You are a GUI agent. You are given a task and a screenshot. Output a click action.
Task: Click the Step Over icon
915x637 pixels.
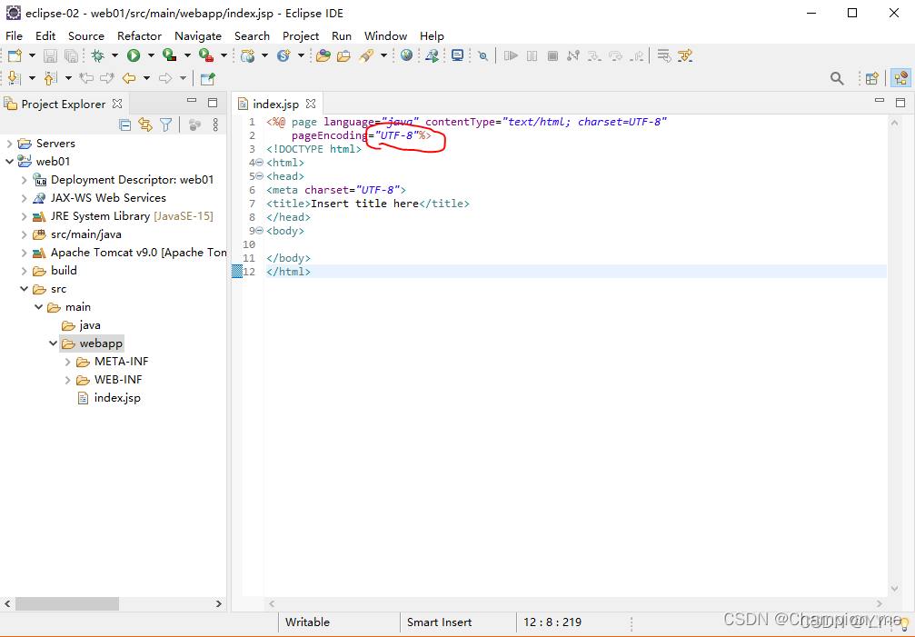pyautogui.click(x=616, y=55)
